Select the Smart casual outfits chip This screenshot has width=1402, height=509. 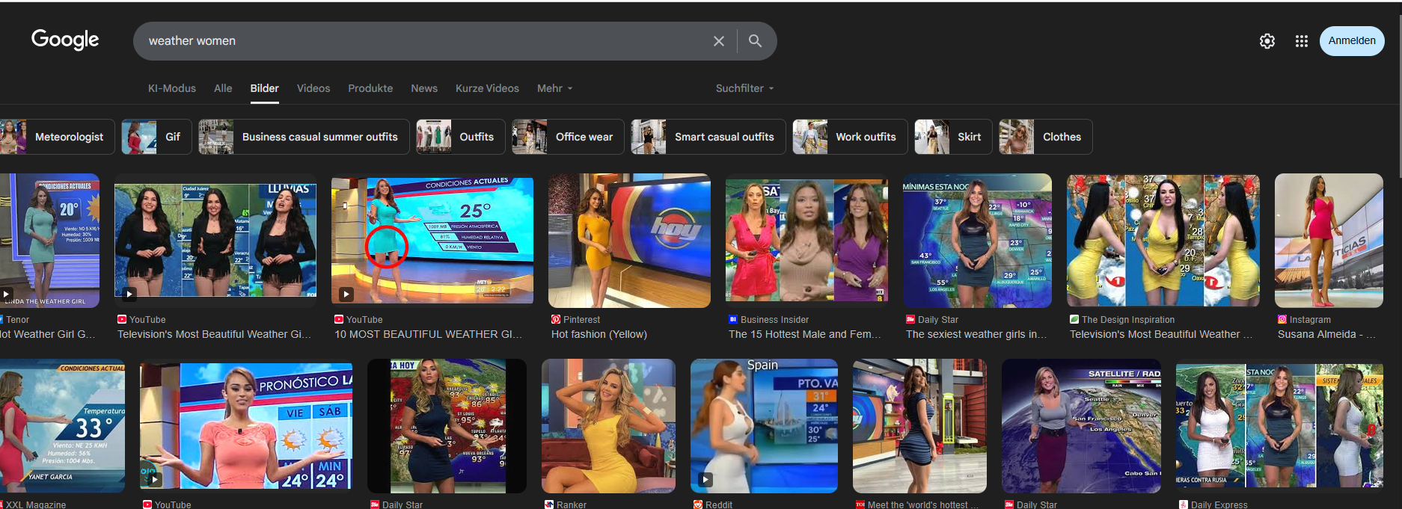click(x=708, y=137)
